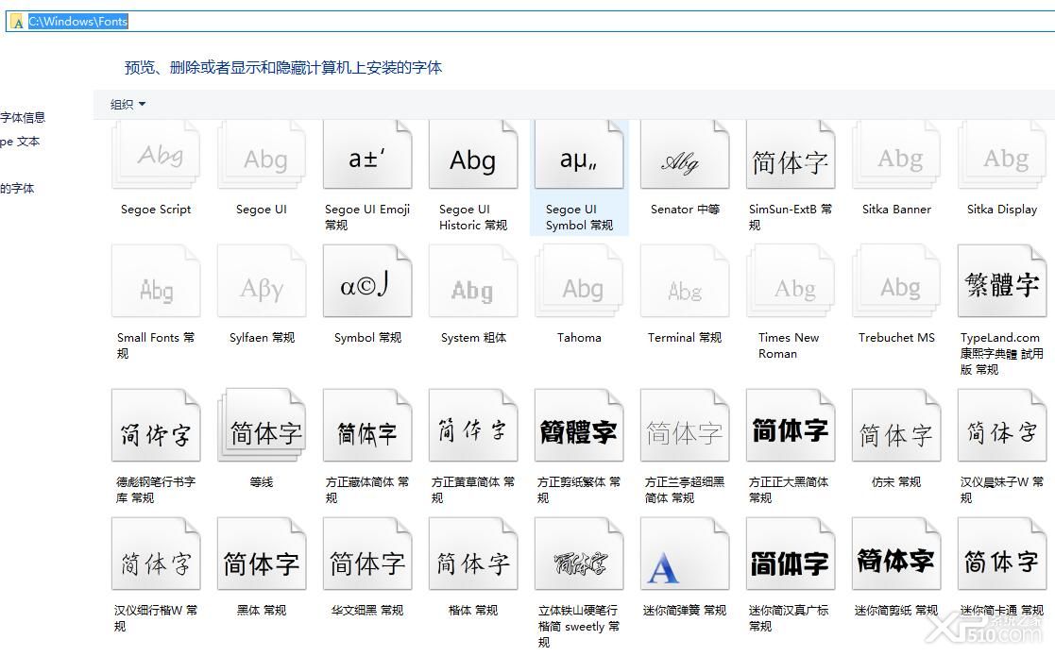Open the 等线 font family preview
This screenshot has height=656, width=1055.
coord(261,425)
